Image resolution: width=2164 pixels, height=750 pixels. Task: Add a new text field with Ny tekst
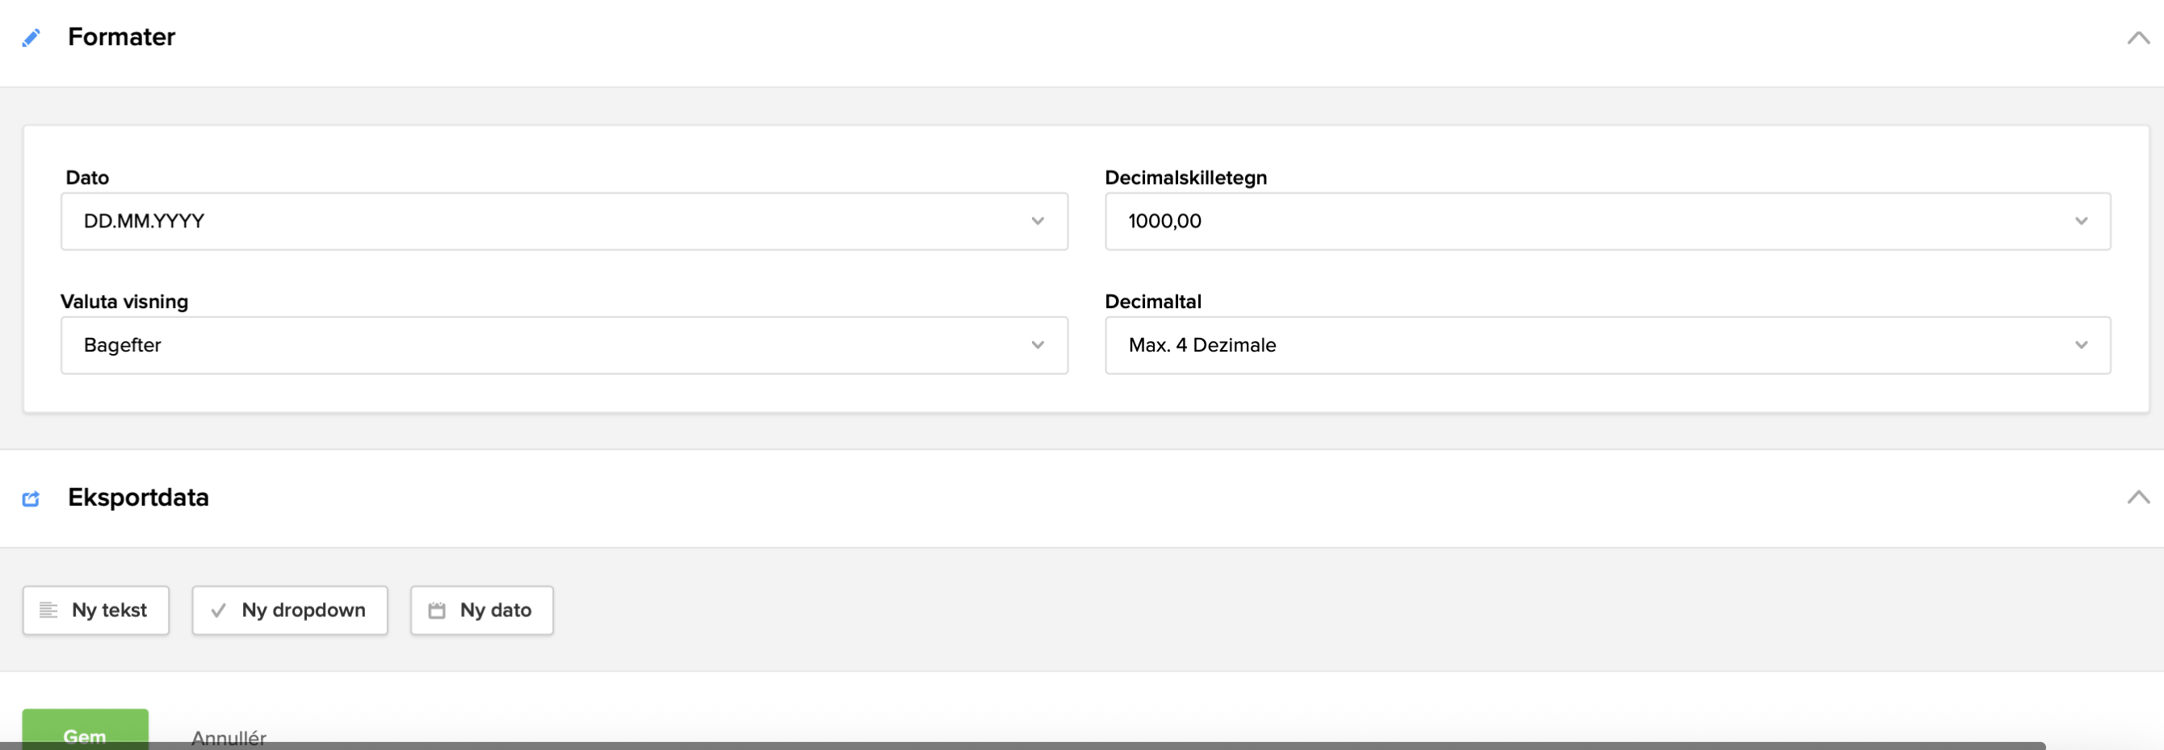pos(96,610)
